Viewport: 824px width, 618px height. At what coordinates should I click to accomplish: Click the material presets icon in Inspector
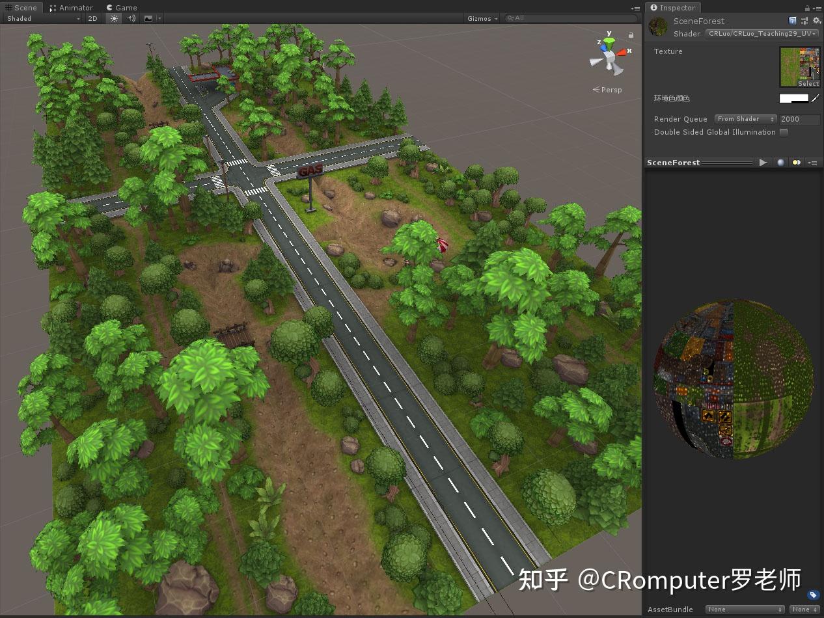pyautogui.click(x=804, y=20)
